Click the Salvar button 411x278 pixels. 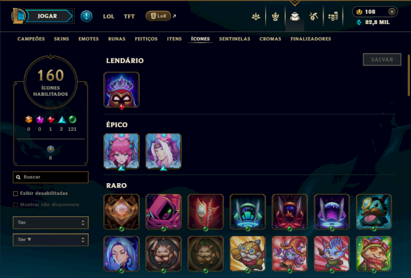382,59
